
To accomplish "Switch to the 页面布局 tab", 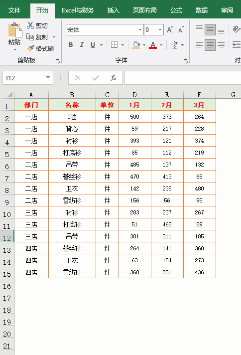I will coord(144,10).
